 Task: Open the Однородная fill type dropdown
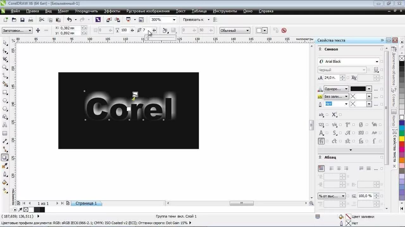tap(336, 89)
